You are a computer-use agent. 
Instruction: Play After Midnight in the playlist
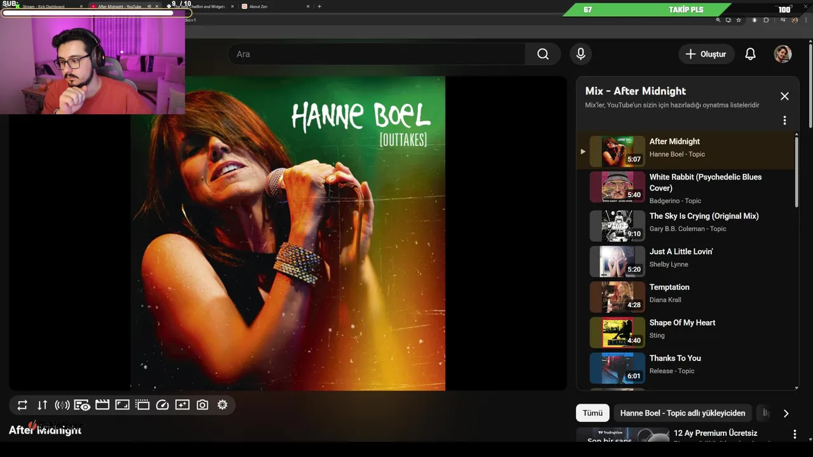685,151
